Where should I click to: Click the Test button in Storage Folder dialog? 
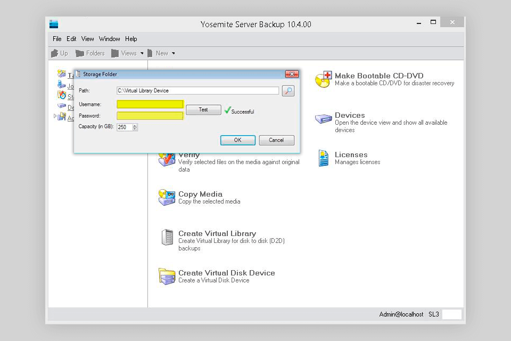tap(203, 110)
